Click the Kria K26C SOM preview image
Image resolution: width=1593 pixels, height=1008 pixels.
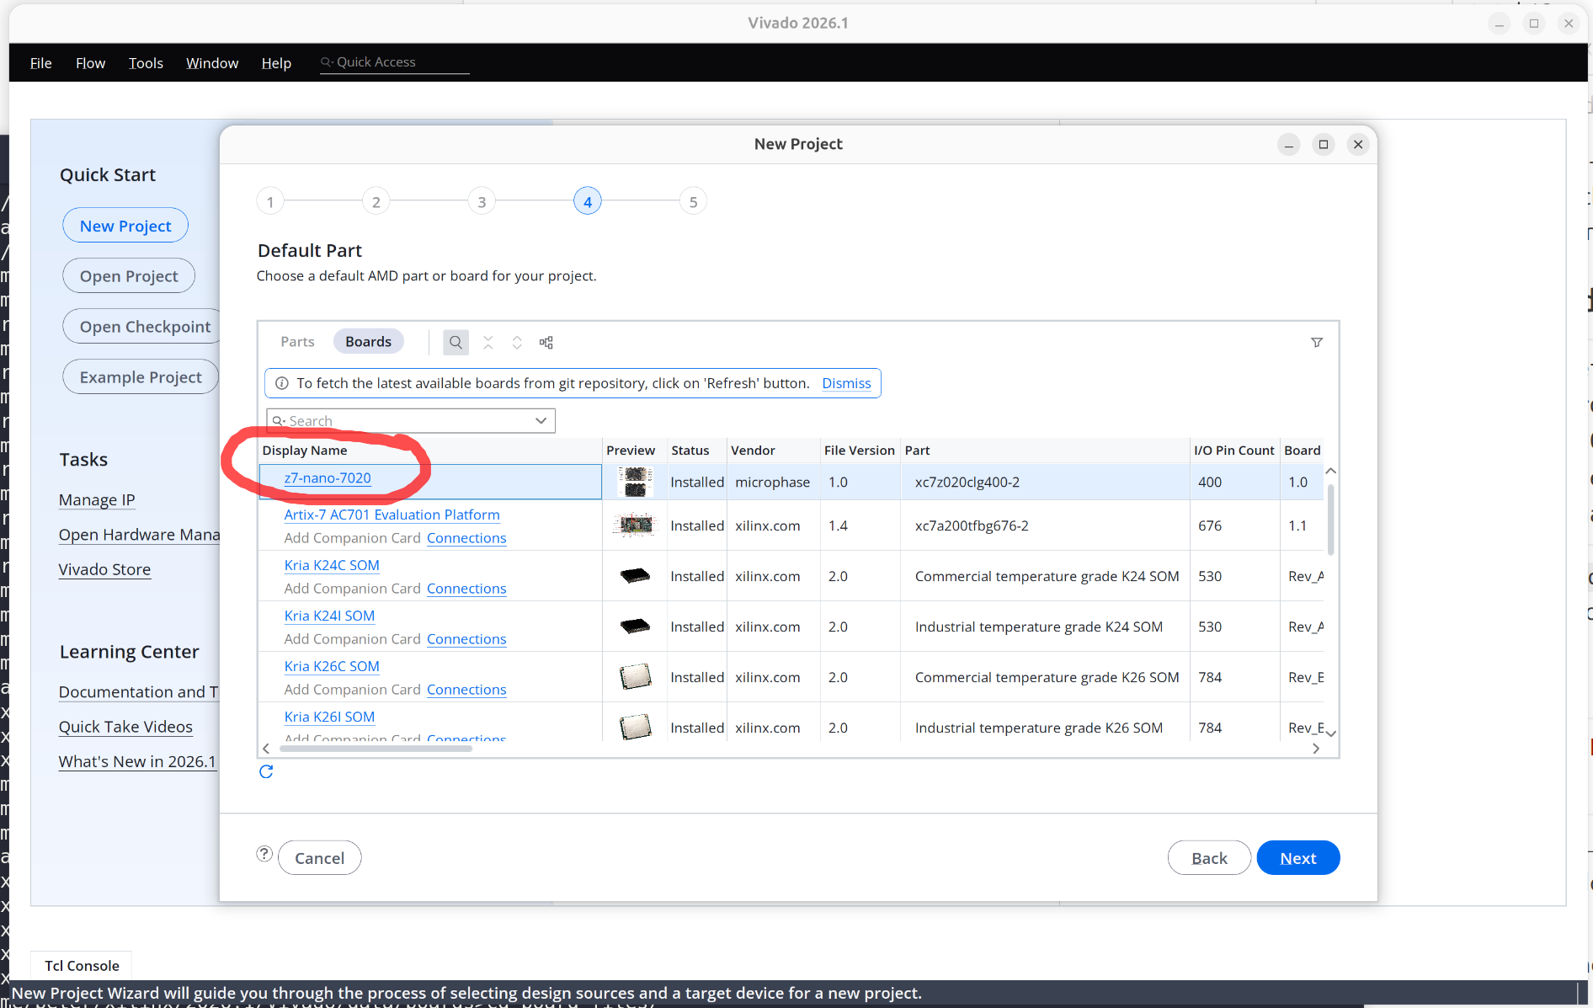click(x=636, y=677)
